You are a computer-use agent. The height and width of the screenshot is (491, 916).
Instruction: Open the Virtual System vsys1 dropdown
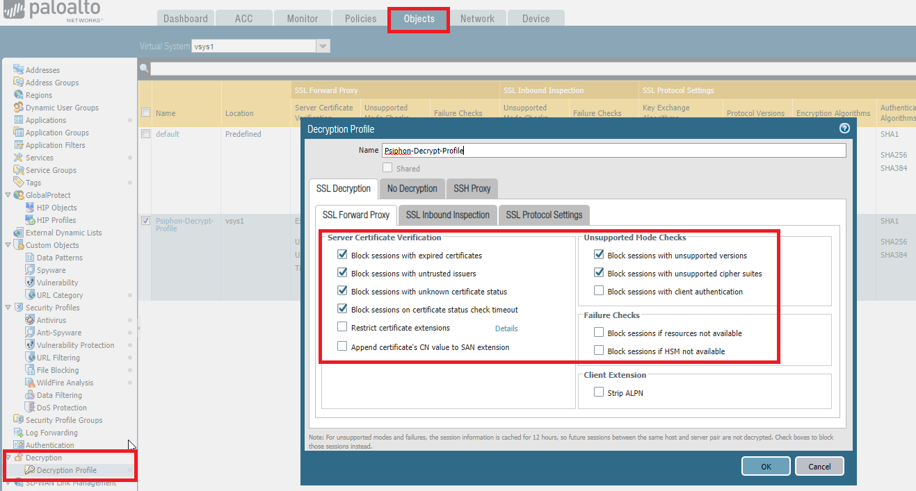click(x=322, y=45)
